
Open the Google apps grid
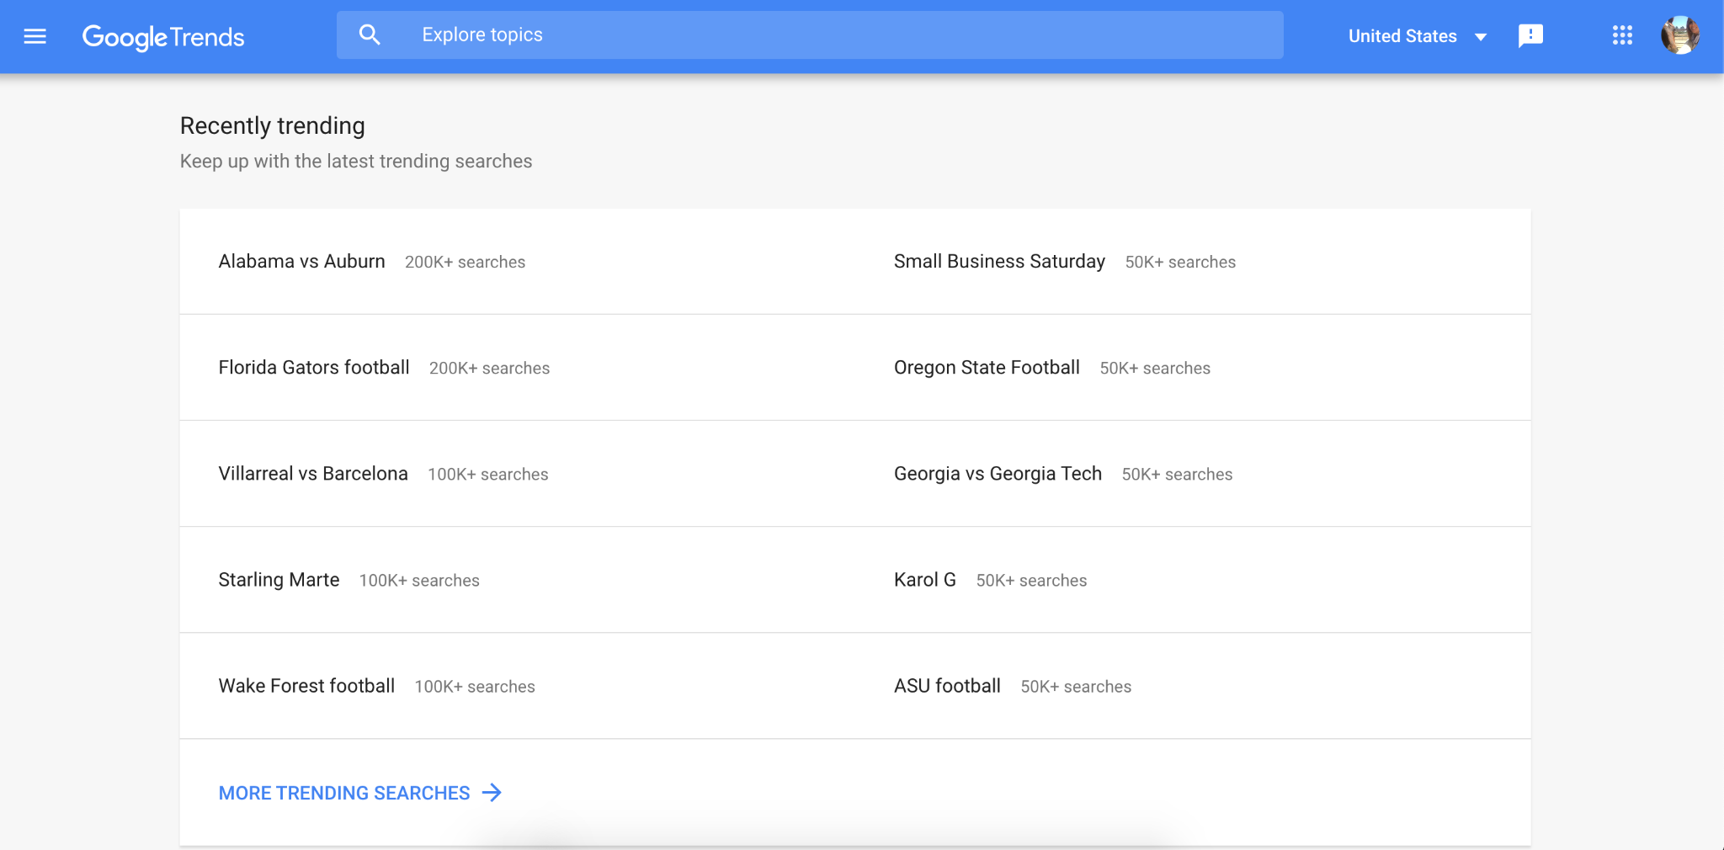(x=1620, y=35)
